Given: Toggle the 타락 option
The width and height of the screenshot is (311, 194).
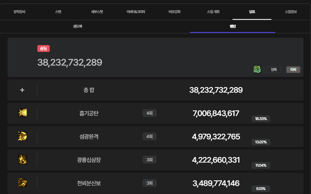Looking at the screenshot, I should point(293,70).
